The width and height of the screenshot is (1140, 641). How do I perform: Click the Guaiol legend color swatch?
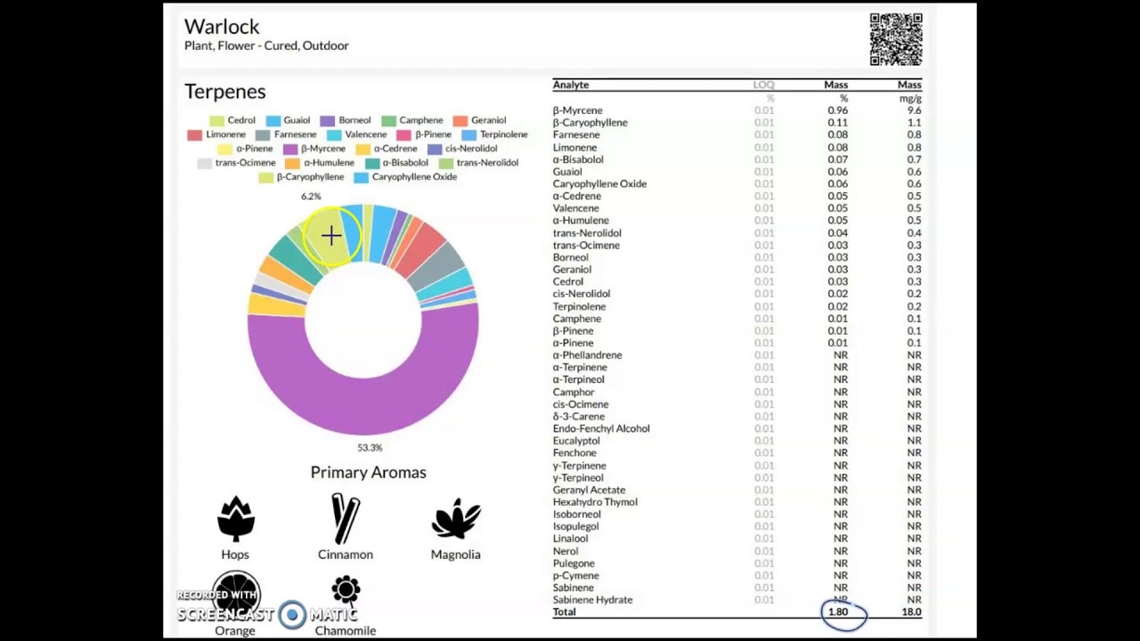pyautogui.click(x=273, y=120)
